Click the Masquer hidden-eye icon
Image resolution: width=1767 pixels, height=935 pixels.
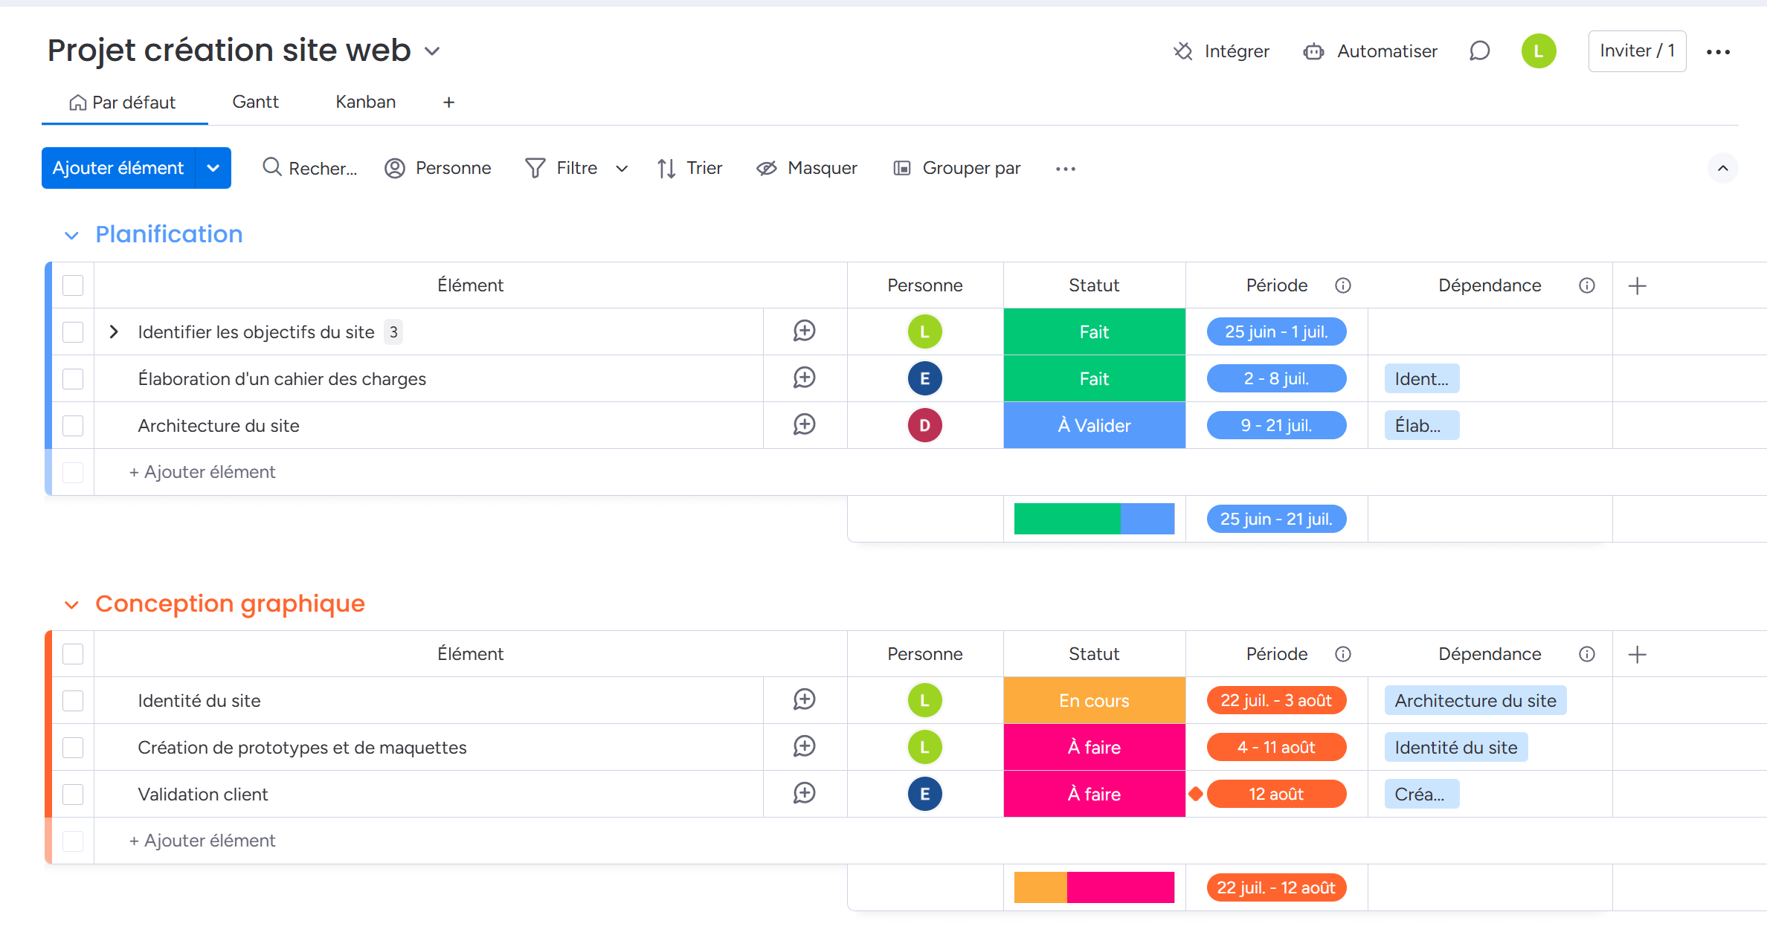click(x=767, y=168)
